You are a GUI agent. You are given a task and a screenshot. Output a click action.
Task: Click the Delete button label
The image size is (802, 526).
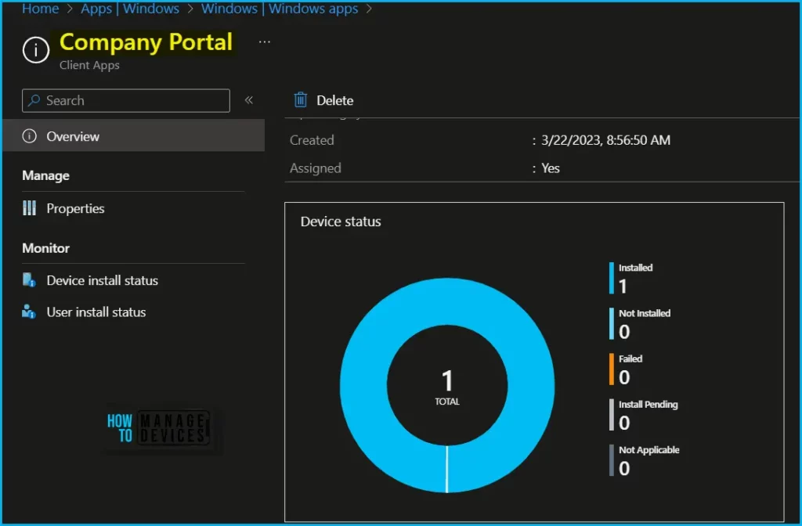[334, 100]
